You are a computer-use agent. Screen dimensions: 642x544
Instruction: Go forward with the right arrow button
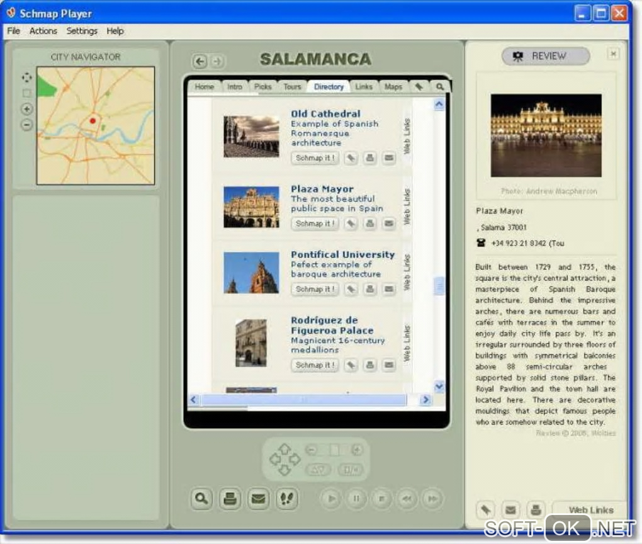[217, 62]
